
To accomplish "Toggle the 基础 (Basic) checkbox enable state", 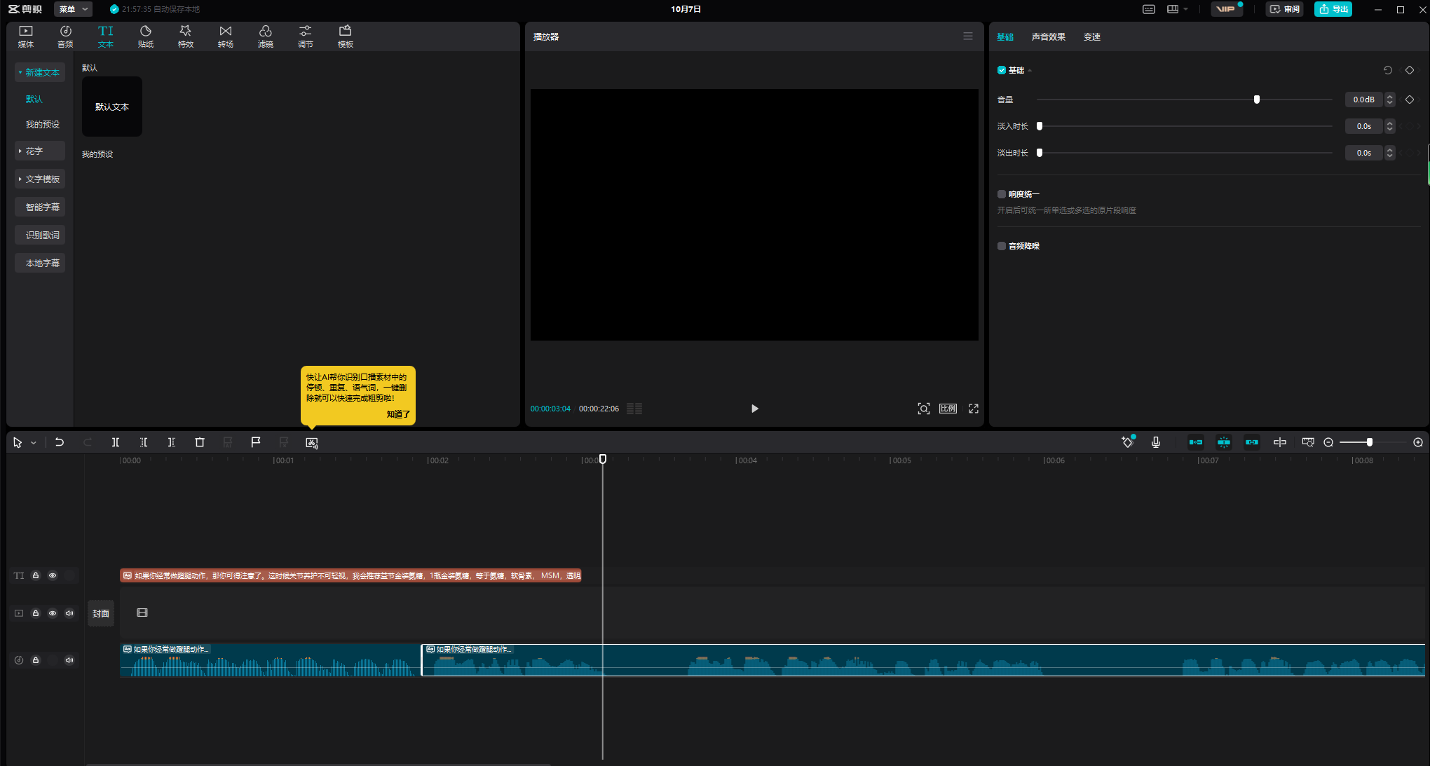I will [1002, 69].
